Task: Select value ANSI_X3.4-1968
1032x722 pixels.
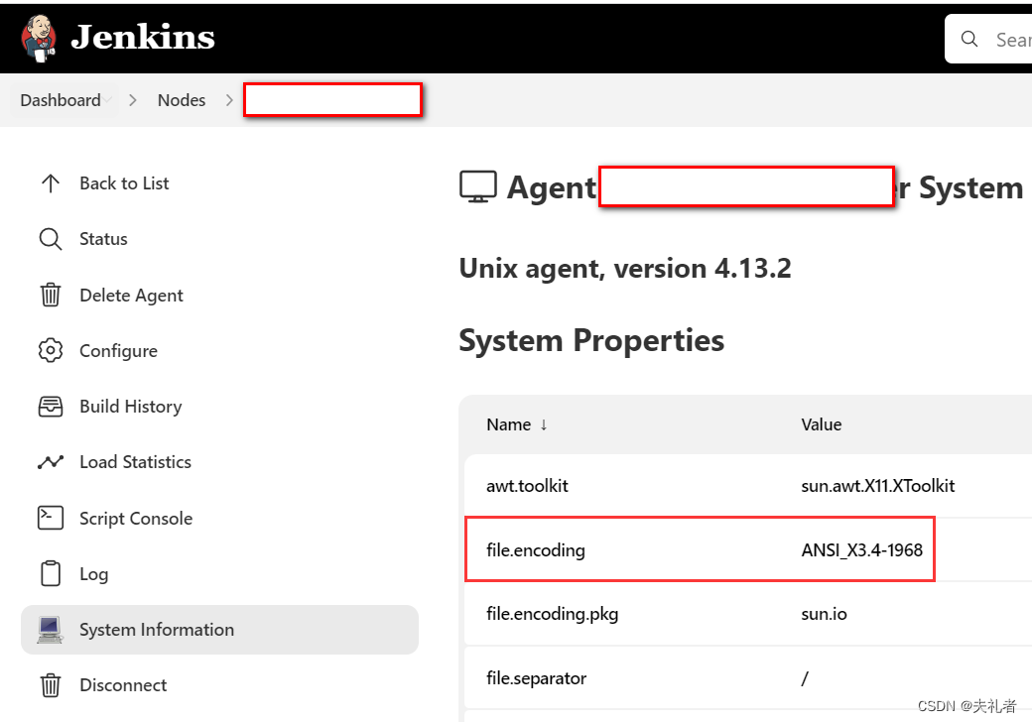Action: (x=862, y=550)
